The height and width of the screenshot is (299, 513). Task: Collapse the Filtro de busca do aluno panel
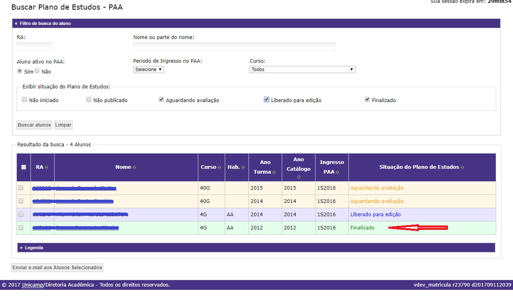[x=256, y=23]
